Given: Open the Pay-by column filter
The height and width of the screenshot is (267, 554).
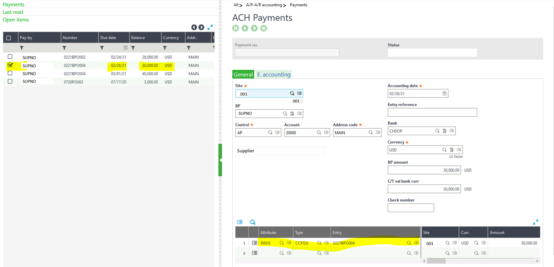Looking at the screenshot, I should coord(22,48).
